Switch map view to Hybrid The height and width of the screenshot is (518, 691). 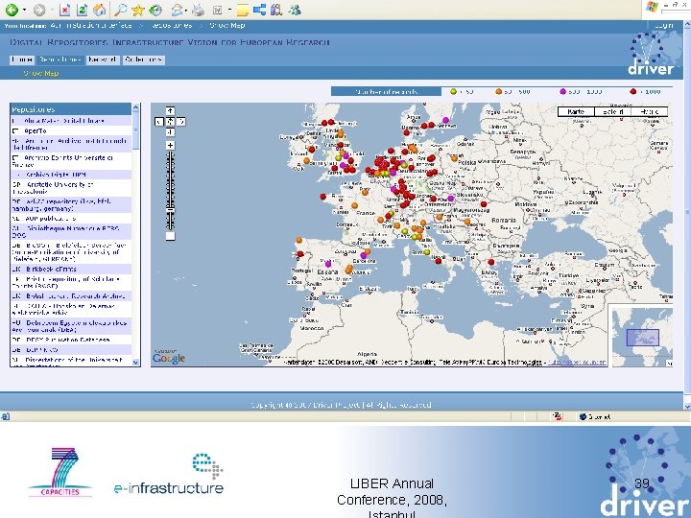pos(650,112)
